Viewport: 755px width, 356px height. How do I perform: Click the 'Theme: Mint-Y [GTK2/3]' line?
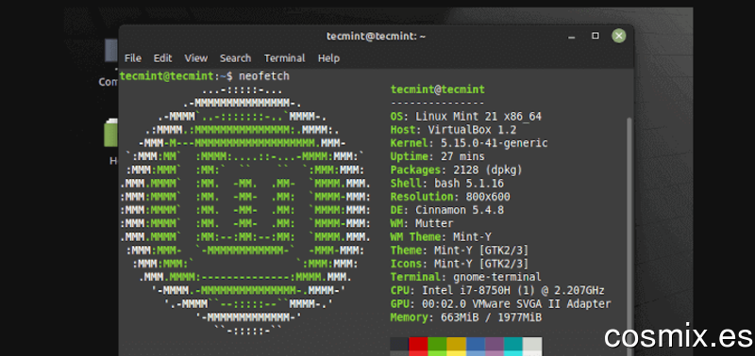click(460, 251)
